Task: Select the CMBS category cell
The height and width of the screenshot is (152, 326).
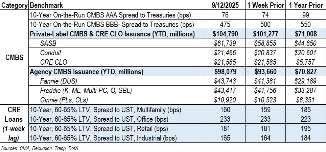Action: 15,58
